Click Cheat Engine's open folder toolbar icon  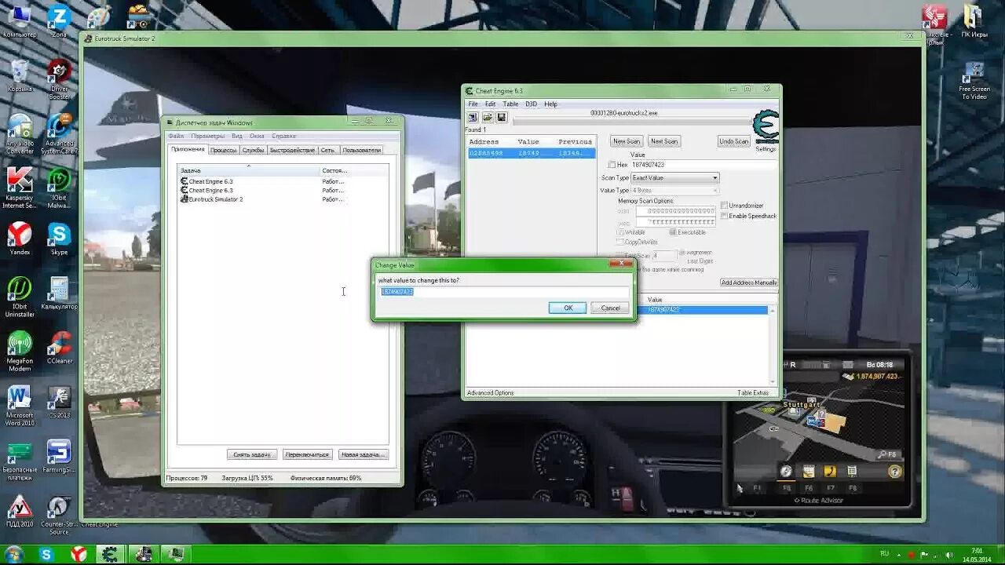(x=487, y=117)
